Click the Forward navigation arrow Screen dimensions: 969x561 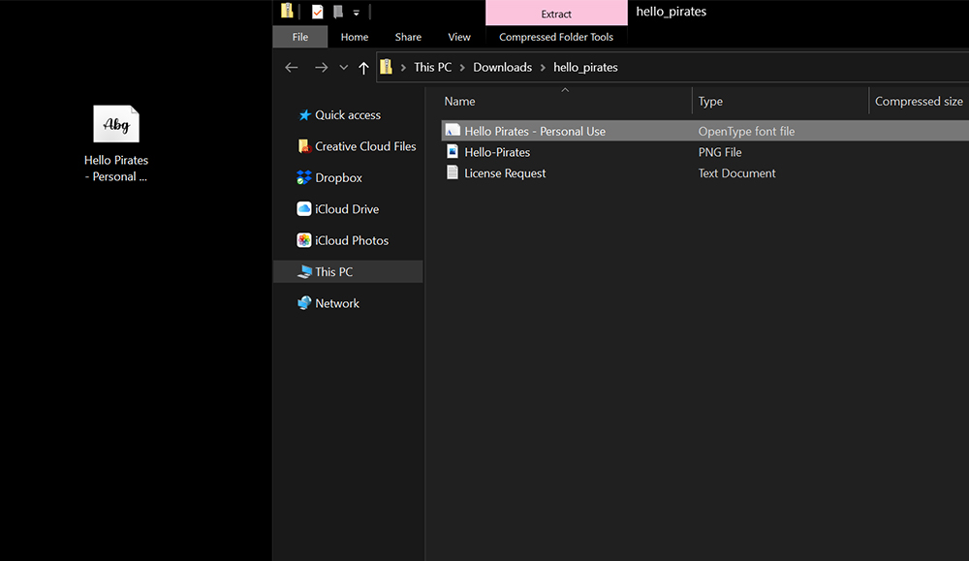321,68
